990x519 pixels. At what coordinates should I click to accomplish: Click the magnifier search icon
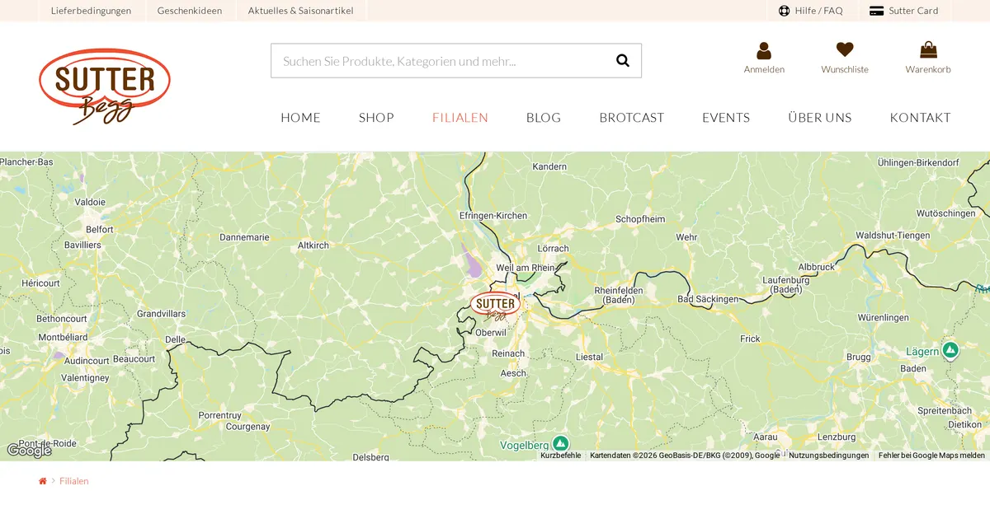[623, 60]
